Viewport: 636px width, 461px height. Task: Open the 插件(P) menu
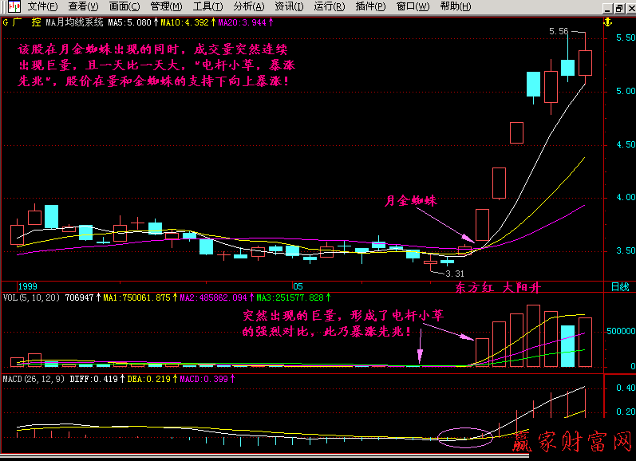tap(370, 6)
